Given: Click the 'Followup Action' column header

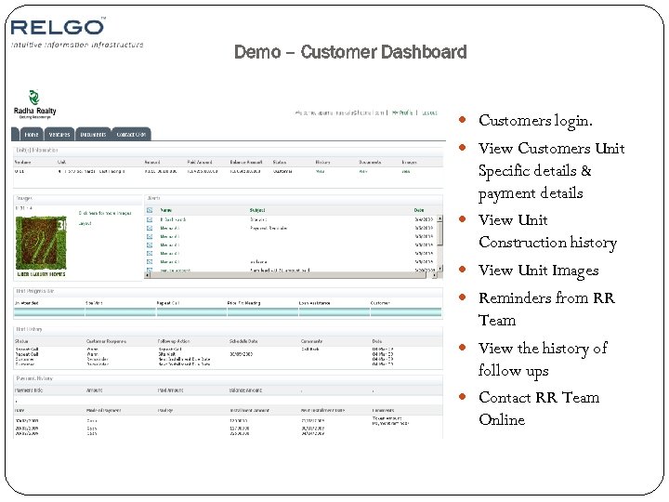Looking at the screenshot, I should pyautogui.click(x=174, y=341).
